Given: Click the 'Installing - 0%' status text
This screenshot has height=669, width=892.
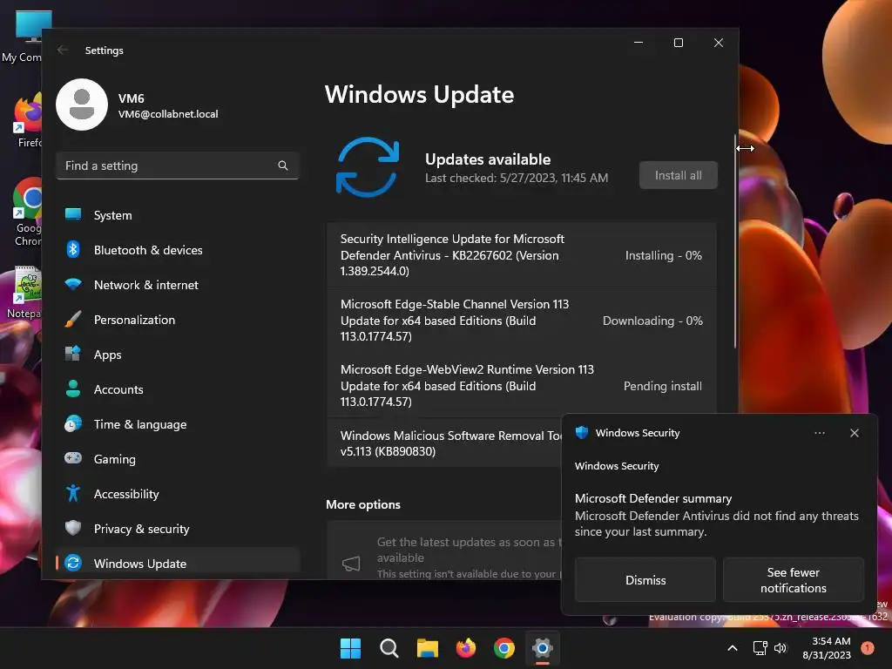Looking at the screenshot, I should [x=663, y=255].
